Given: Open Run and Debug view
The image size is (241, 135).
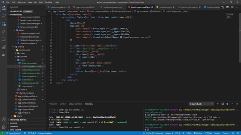Looking at the screenshot, I should (x=3, y=31).
